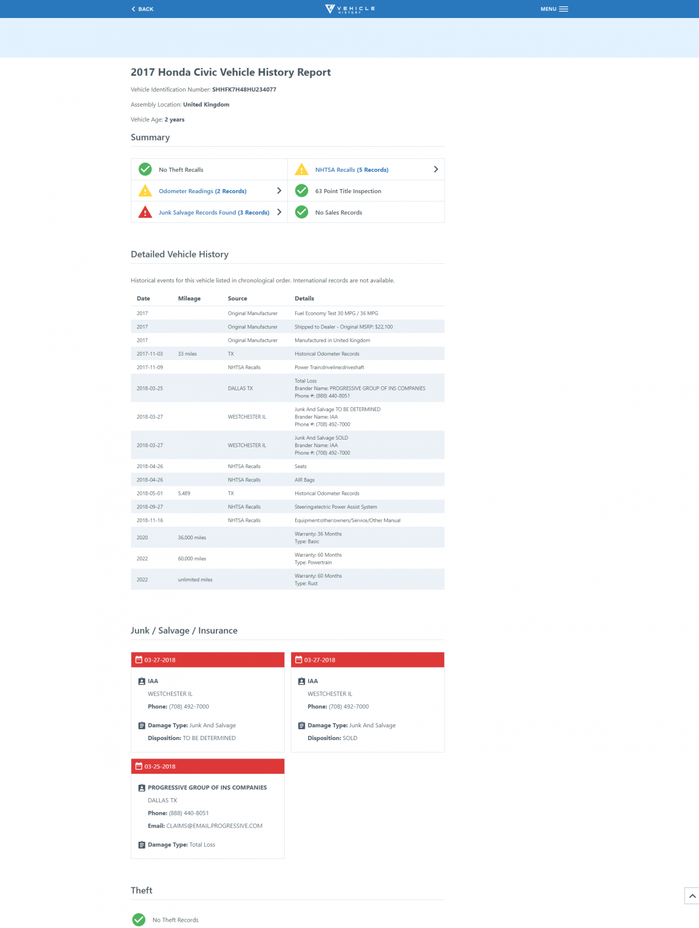Expand Odometer Readings chevron arrow
The width and height of the screenshot is (699, 928).
pyautogui.click(x=279, y=191)
